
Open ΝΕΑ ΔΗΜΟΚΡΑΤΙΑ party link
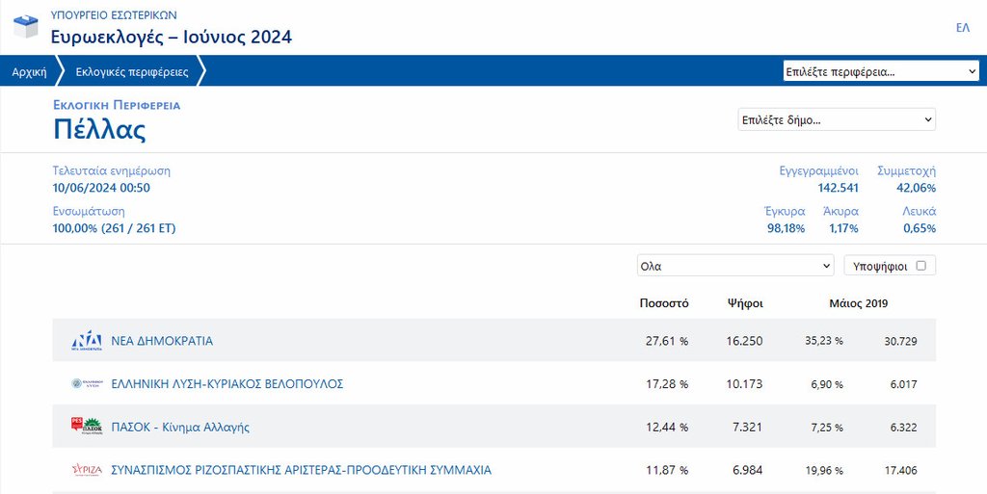[x=162, y=341]
